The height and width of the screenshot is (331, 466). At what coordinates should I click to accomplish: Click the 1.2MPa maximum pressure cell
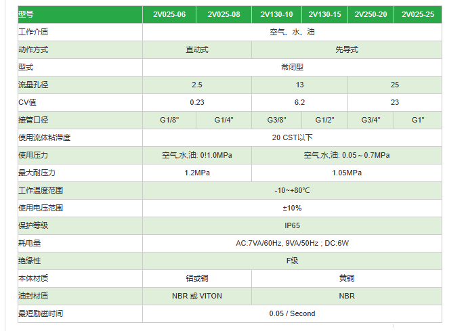tap(197, 173)
